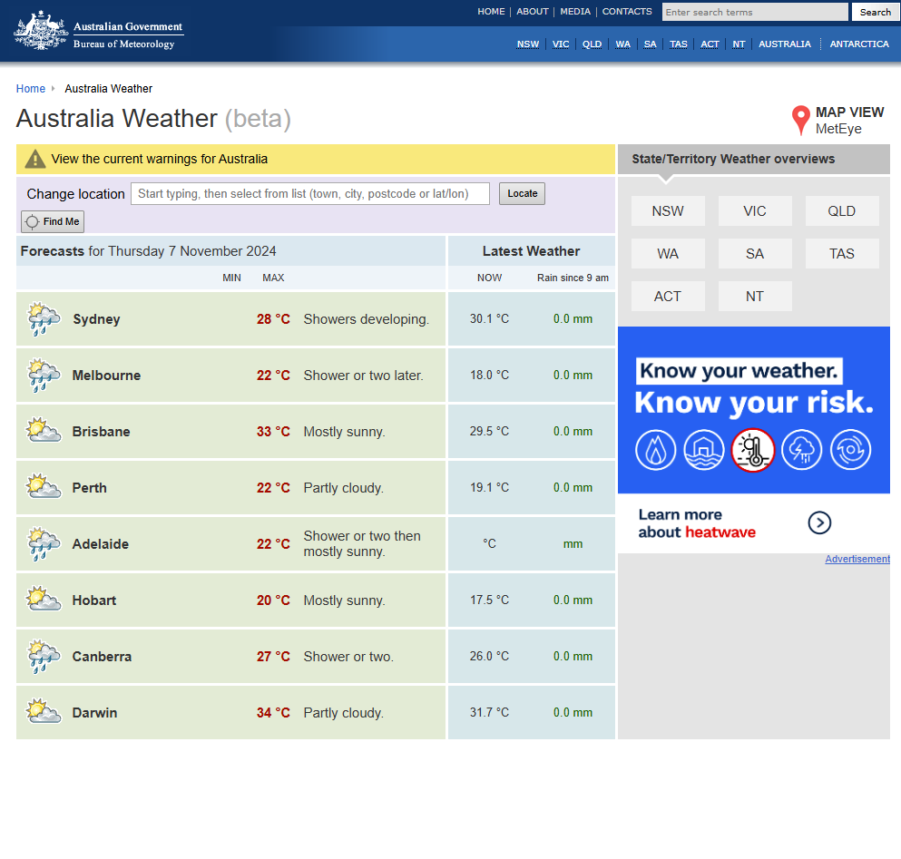Click the heatwave thermometer icon in ad
The image size is (901, 859).
coord(752,450)
